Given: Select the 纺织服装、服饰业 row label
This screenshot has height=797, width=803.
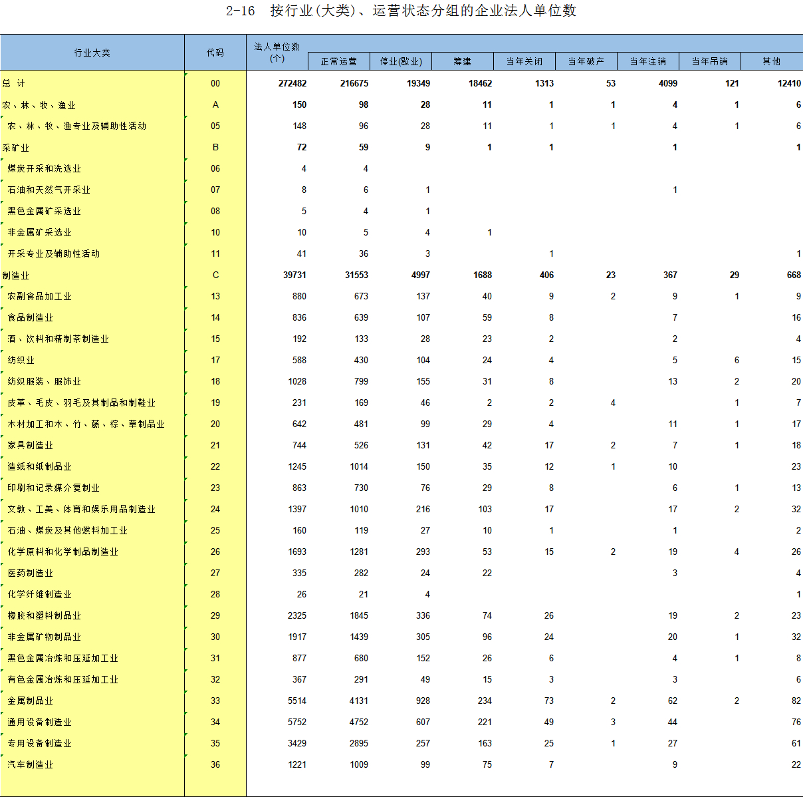Looking at the screenshot, I should (45, 381).
